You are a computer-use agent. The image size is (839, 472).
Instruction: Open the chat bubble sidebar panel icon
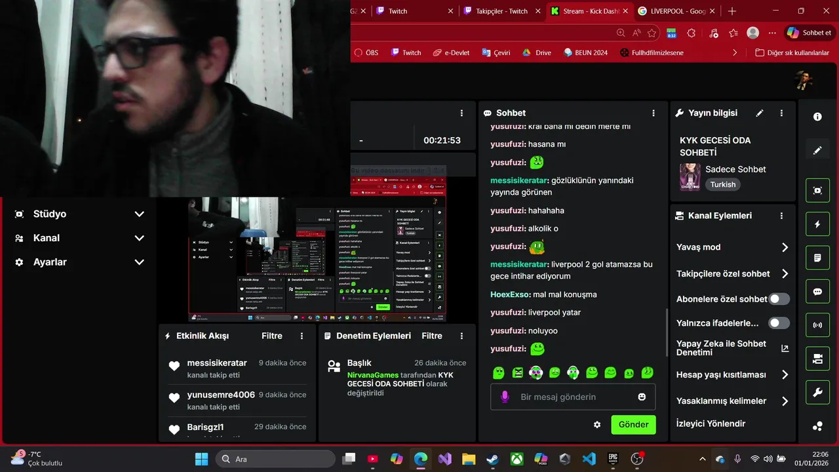[x=817, y=292]
